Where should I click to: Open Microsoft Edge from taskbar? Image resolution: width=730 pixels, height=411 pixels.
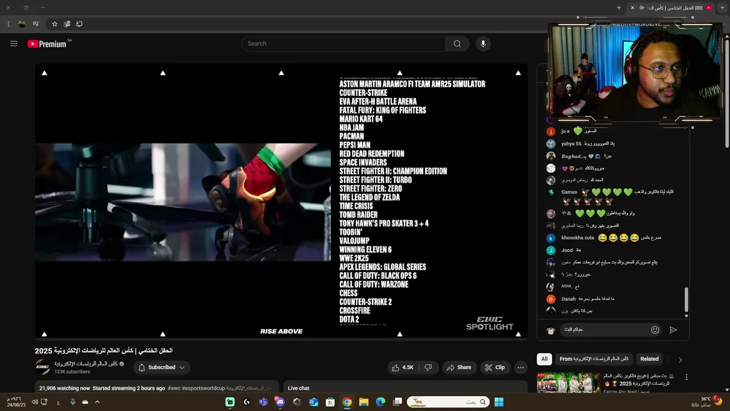pos(380,402)
